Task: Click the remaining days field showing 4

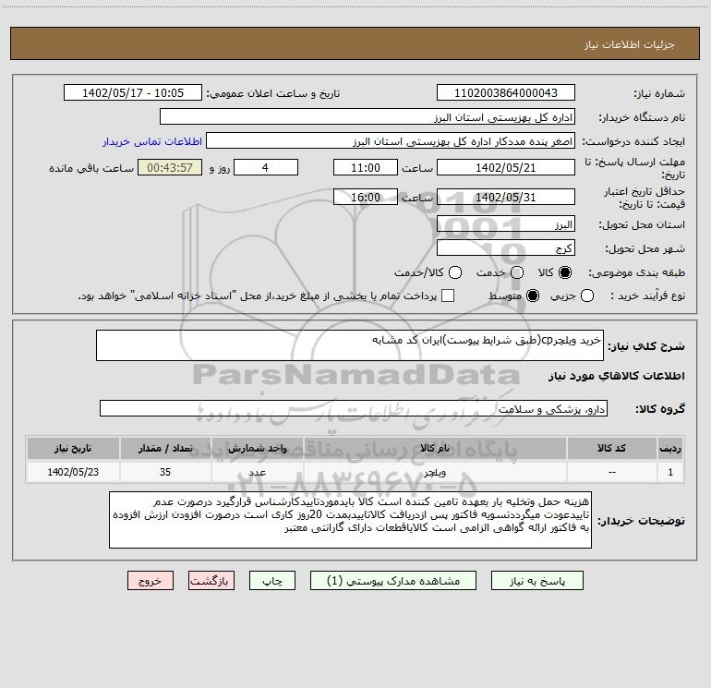Action: pyautogui.click(x=266, y=167)
